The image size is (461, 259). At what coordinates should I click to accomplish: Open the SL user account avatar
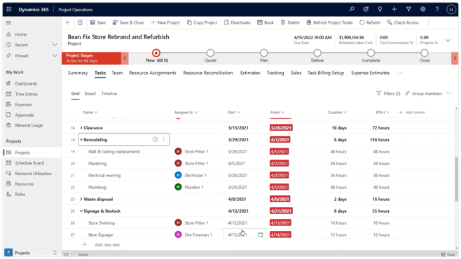pyautogui.click(x=451, y=9)
